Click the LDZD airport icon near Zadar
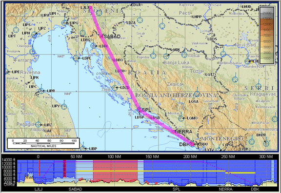The image size is (281, 193). coord(115,88)
